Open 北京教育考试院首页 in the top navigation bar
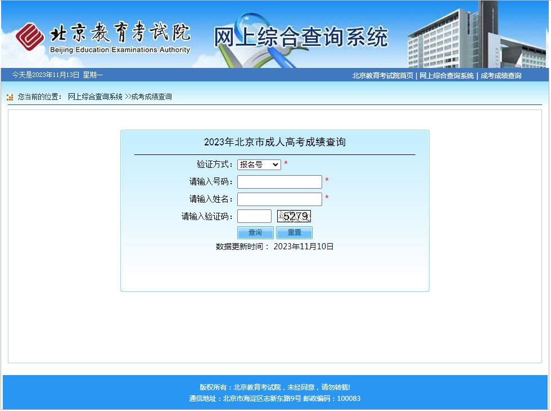This screenshot has width=551, height=411. pyautogui.click(x=382, y=76)
